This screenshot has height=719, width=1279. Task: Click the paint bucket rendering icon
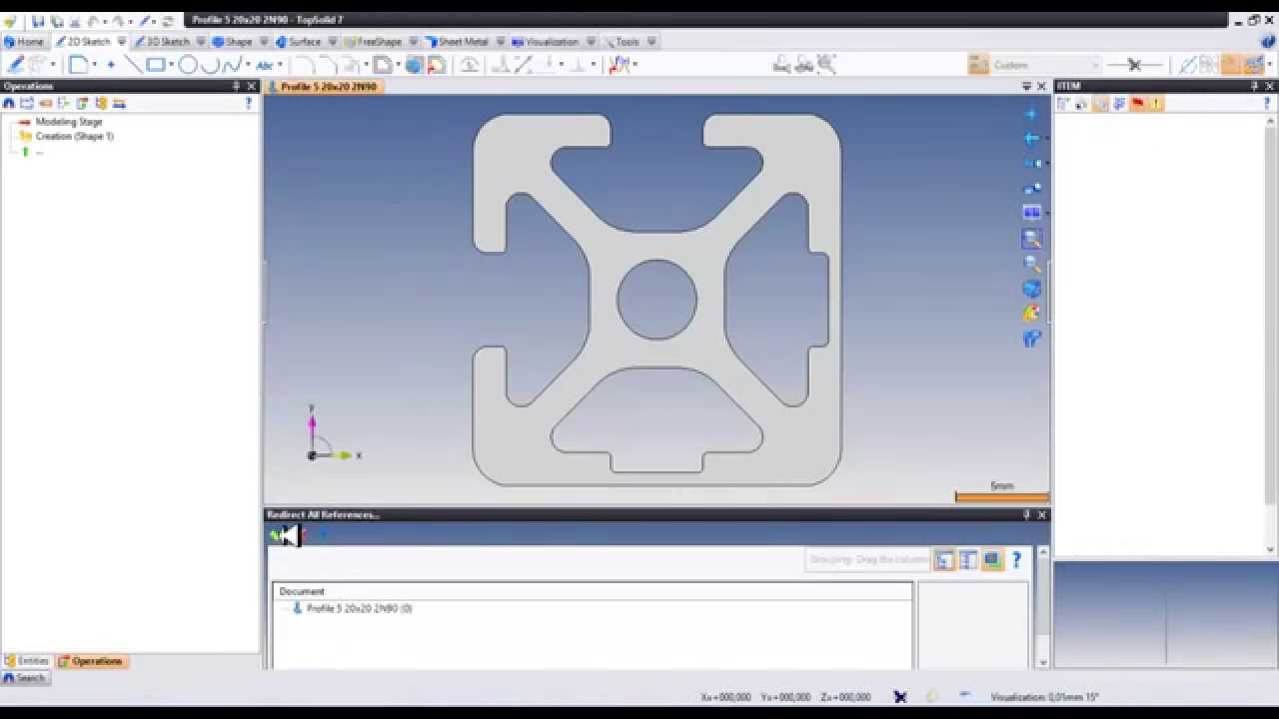coord(1032,314)
